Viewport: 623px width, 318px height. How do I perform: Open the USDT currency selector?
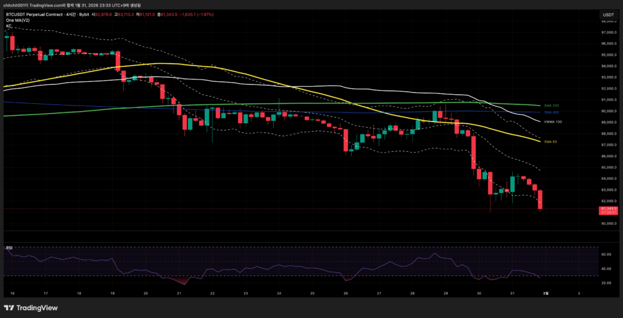click(x=608, y=14)
